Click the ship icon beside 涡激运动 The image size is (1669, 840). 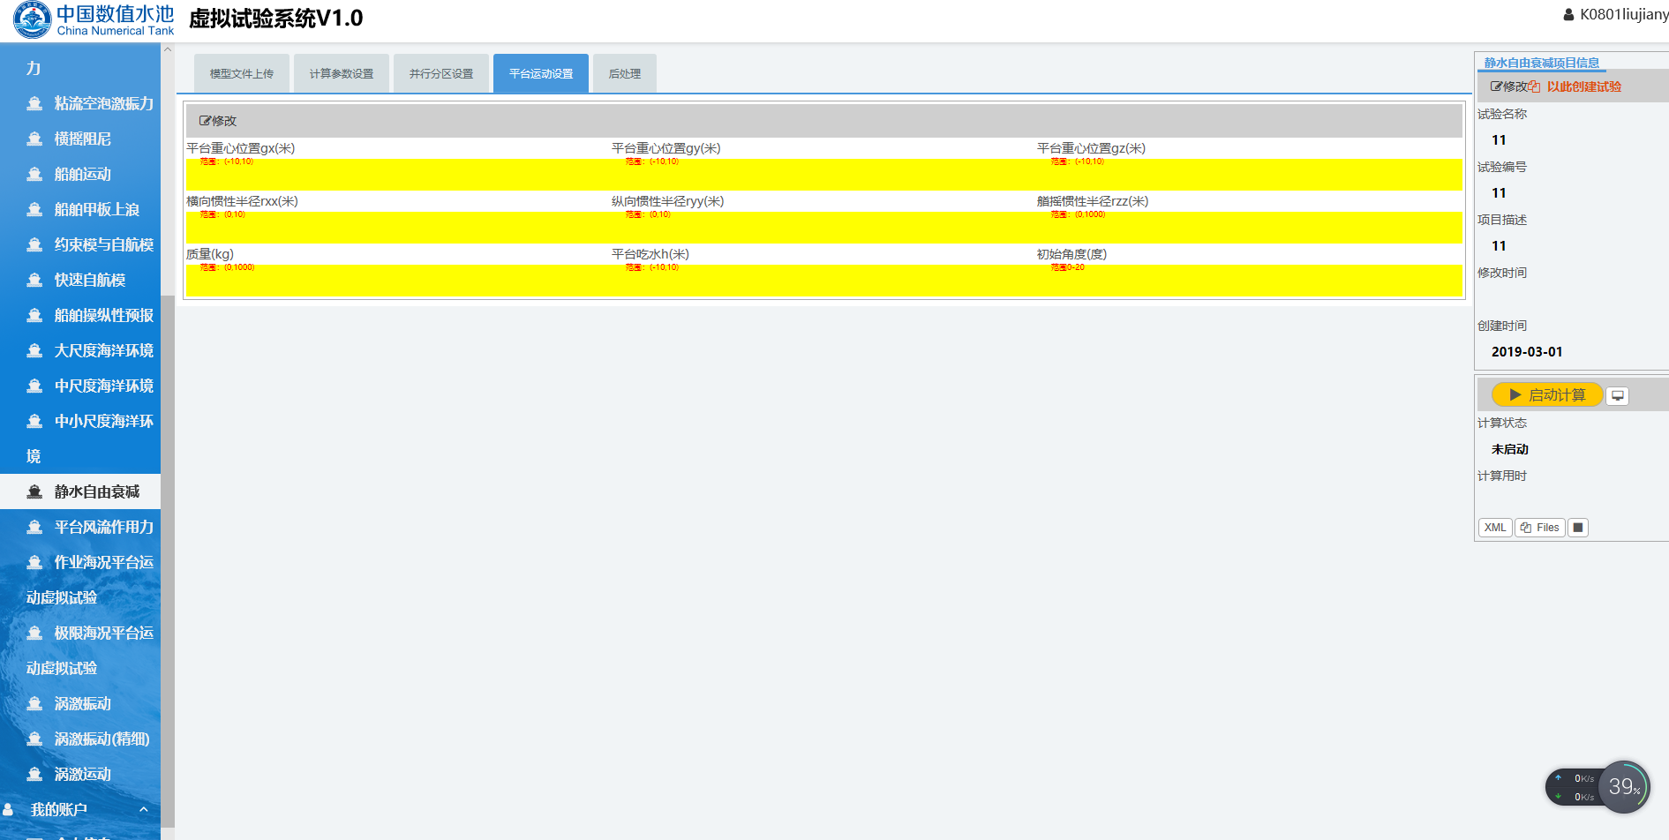pos(34,774)
